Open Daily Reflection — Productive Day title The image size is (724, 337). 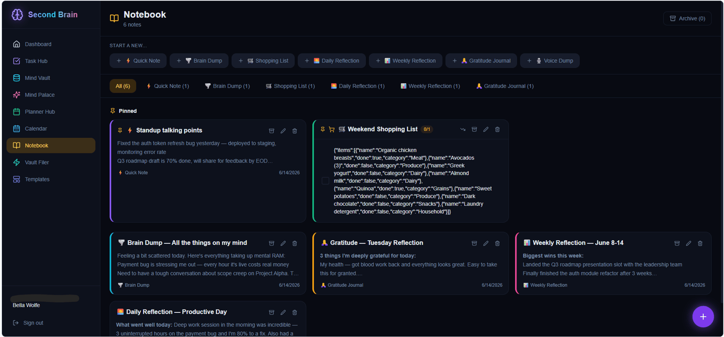click(176, 312)
